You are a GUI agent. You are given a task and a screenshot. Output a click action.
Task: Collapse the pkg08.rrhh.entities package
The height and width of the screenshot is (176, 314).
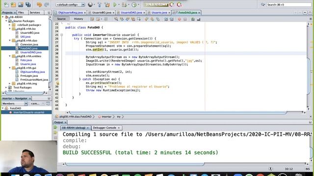(x=10, y=56)
